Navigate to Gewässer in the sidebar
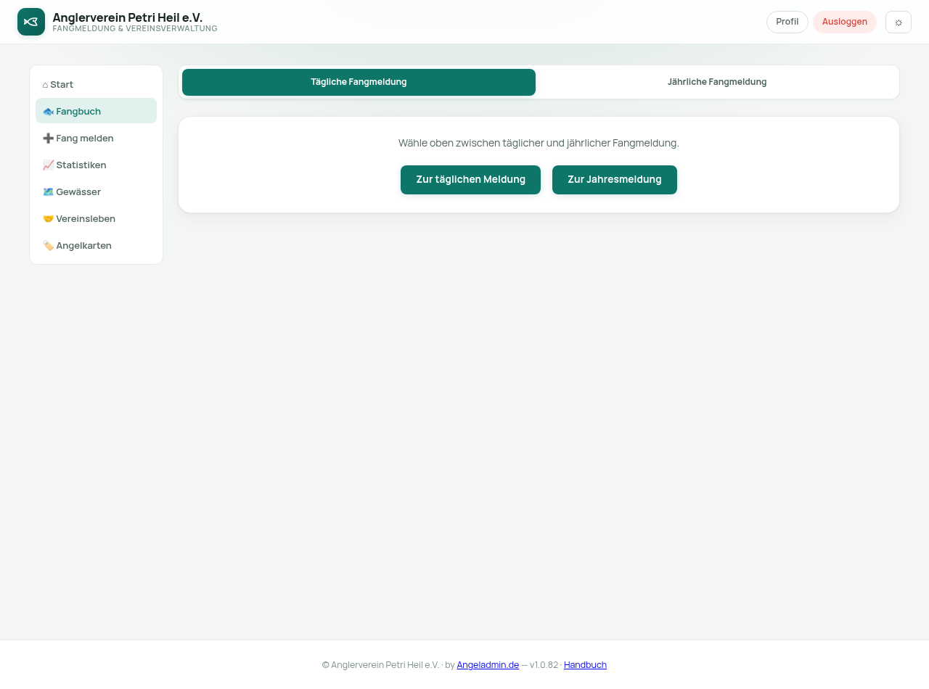Image resolution: width=929 pixels, height=689 pixels. click(x=96, y=191)
